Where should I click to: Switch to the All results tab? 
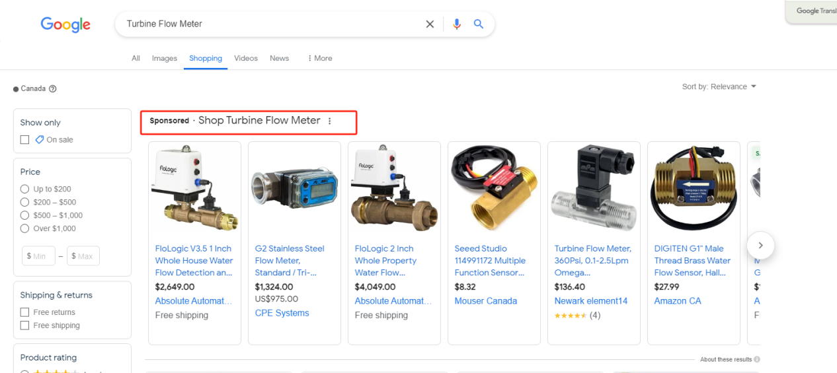pos(136,58)
